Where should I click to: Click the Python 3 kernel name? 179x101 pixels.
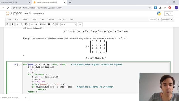pos(166,19)
